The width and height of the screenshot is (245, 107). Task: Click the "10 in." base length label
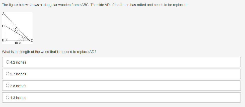coord(18,43)
